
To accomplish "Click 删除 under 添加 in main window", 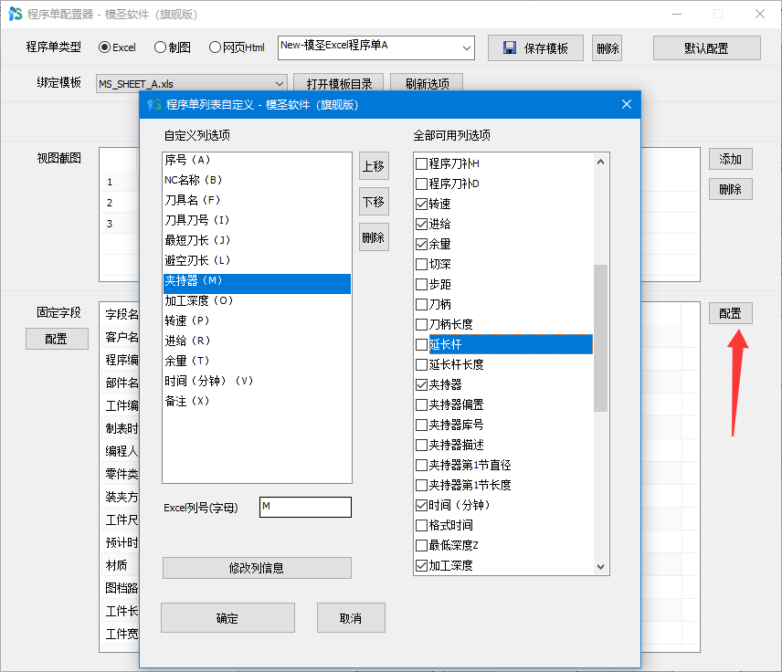I will (x=730, y=189).
